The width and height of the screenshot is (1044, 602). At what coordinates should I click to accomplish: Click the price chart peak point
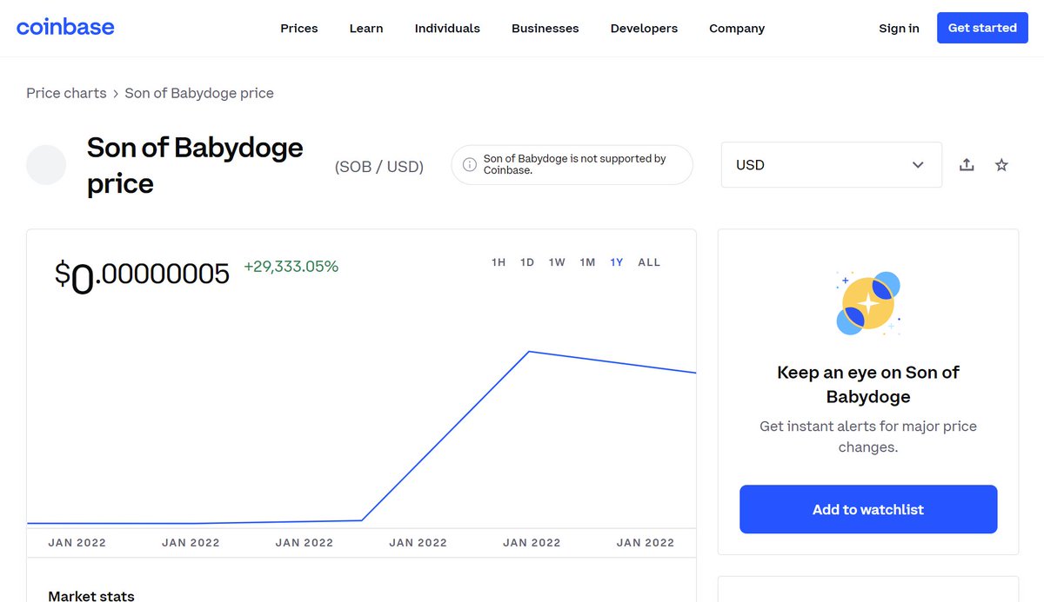[x=530, y=352]
